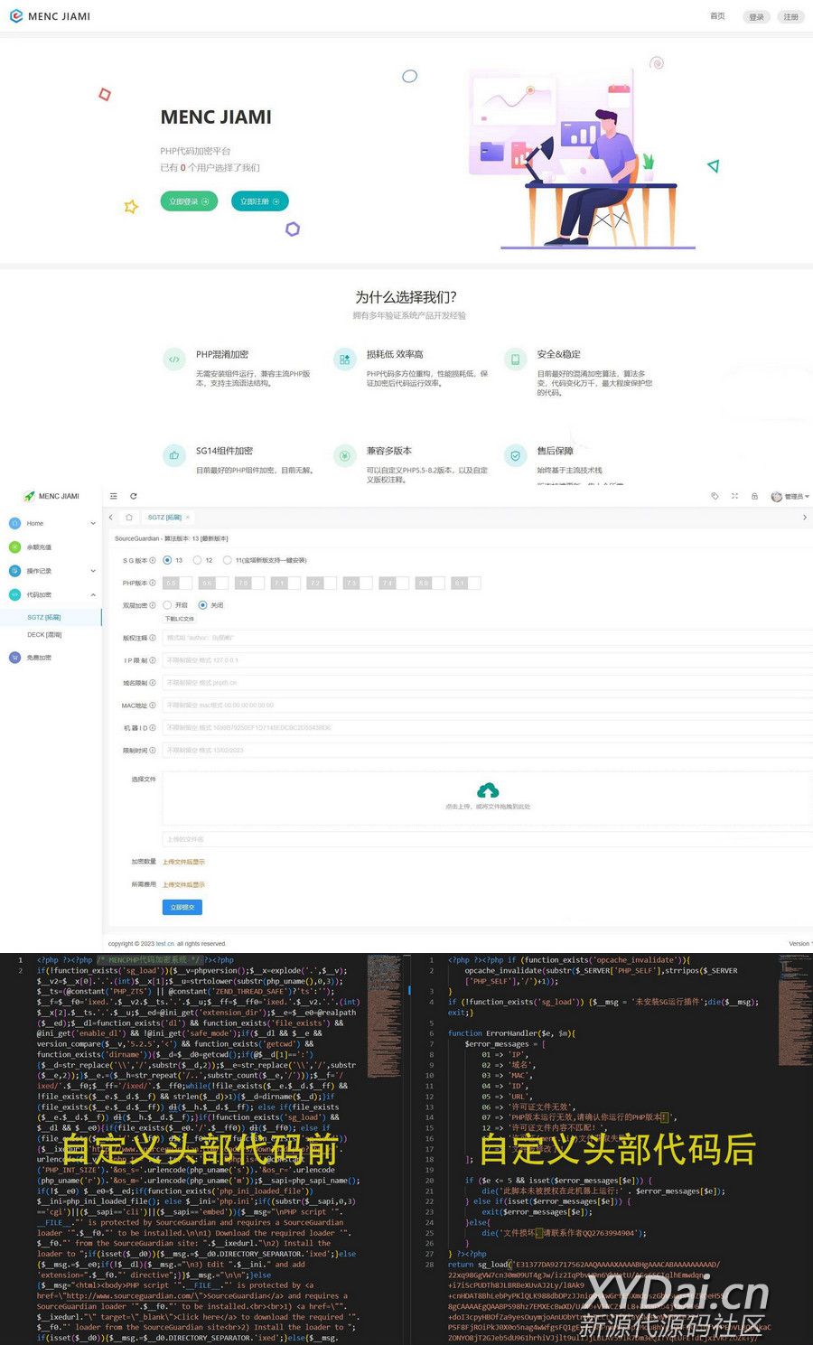The height and width of the screenshot is (1345, 813).
Task: Toggle the PHP 5.5 version switch
Action: [x=177, y=584]
